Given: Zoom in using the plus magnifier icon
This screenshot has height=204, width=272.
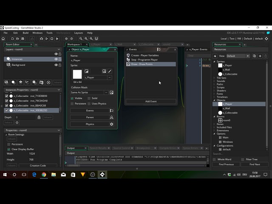Looking at the screenshot, I should coord(86,39).
